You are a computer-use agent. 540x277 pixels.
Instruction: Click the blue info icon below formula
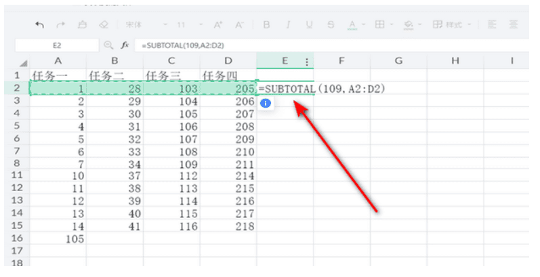point(266,103)
